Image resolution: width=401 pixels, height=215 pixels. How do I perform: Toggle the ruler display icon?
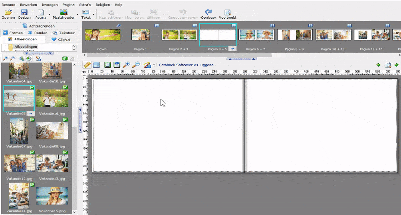click(x=87, y=65)
